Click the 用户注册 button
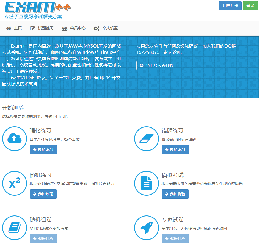The image size is (259, 247). (230, 6)
